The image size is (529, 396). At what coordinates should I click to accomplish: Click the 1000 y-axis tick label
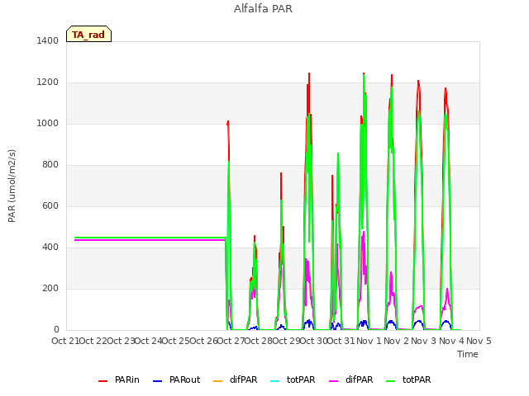coord(48,123)
